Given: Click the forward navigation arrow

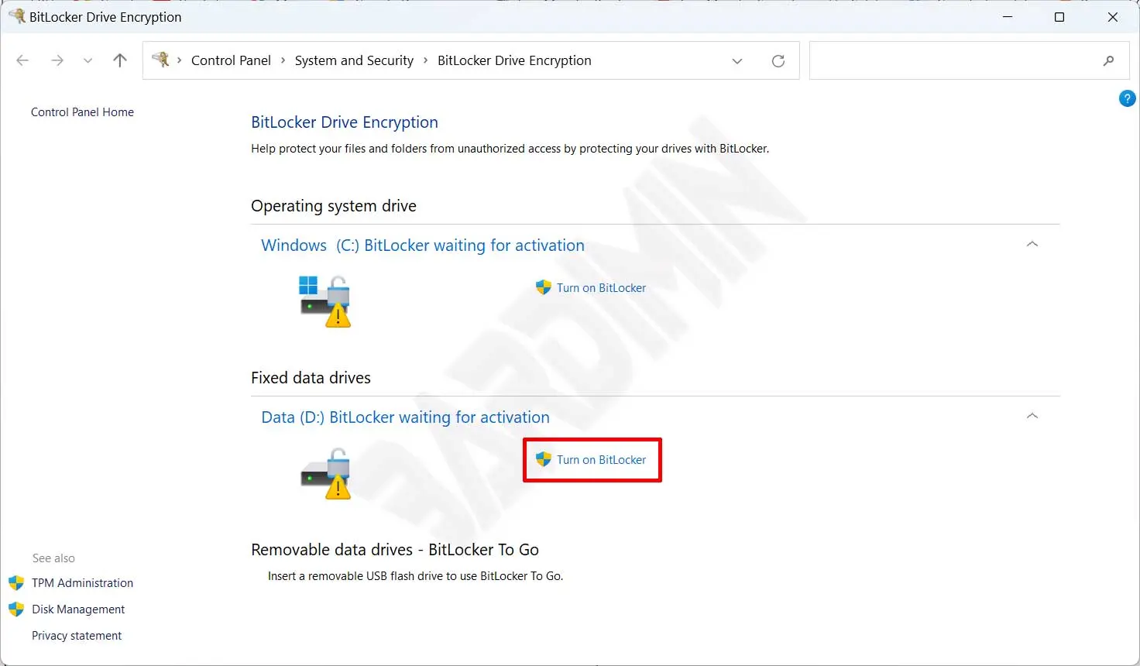Looking at the screenshot, I should pyautogui.click(x=57, y=60).
